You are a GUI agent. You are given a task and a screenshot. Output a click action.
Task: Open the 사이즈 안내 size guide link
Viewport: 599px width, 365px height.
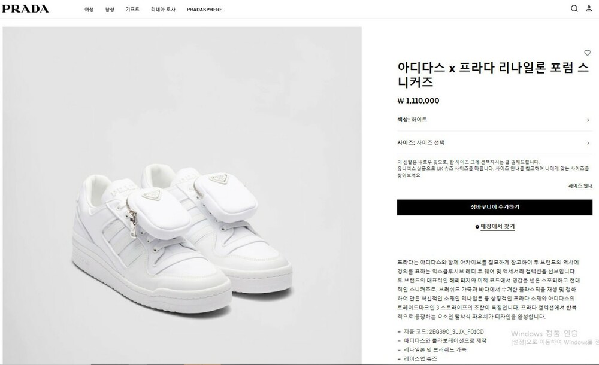click(x=580, y=186)
